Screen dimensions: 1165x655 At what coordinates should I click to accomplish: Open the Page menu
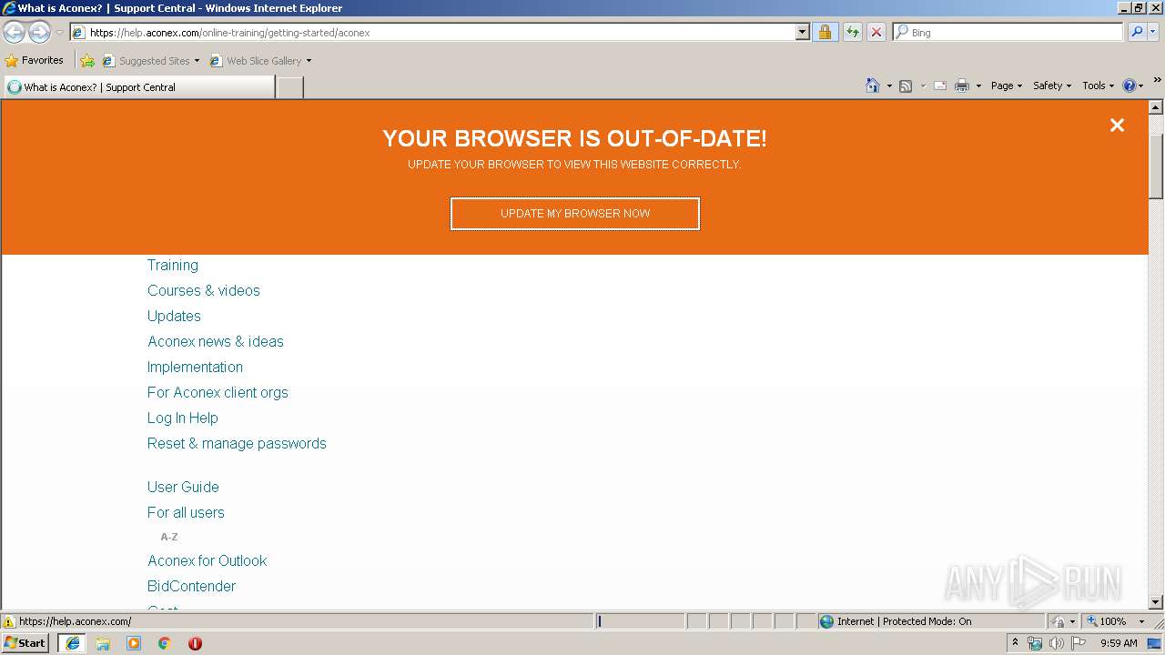click(x=1006, y=86)
